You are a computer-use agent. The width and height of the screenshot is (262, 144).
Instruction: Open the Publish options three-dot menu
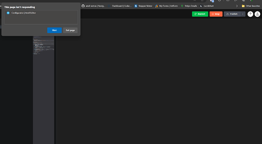click(x=243, y=14)
